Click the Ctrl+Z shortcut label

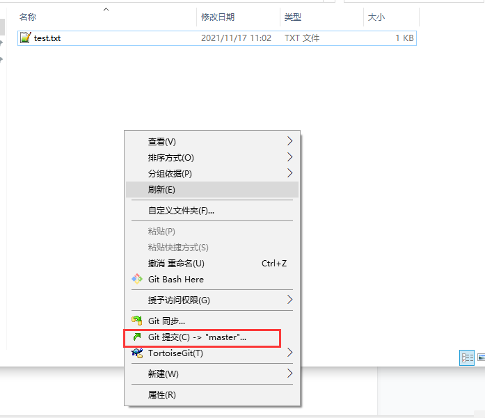(x=274, y=264)
